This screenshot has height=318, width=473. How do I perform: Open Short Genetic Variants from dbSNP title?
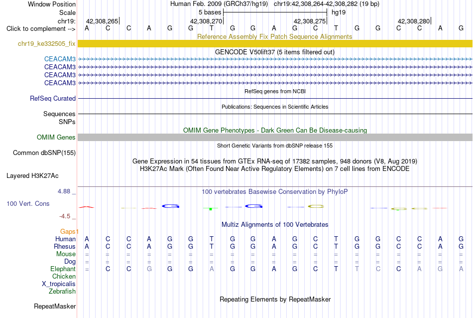coord(275,146)
